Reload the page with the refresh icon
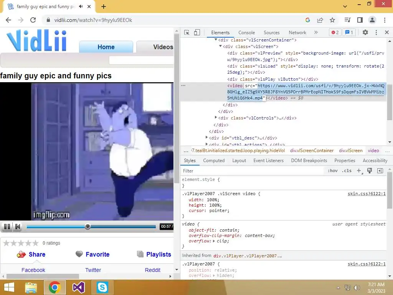The height and width of the screenshot is (295, 393). click(33, 20)
